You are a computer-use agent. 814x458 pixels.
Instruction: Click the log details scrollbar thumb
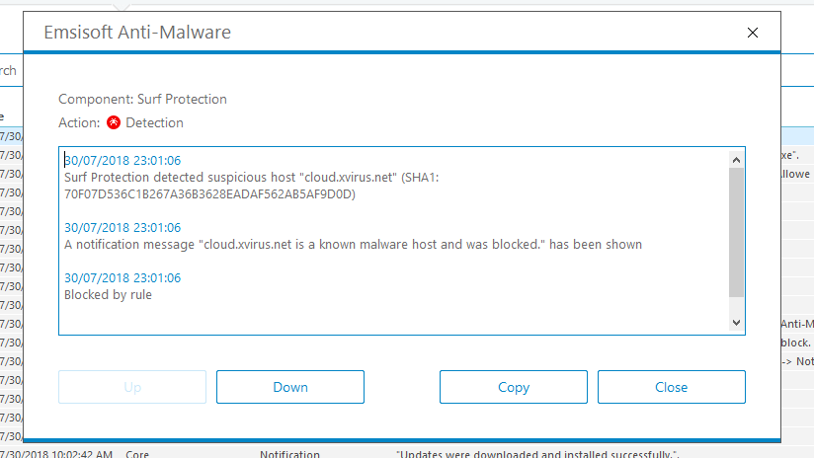(x=736, y=232)
